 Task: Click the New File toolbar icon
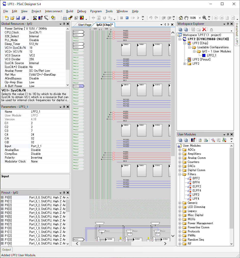(7, 18)
